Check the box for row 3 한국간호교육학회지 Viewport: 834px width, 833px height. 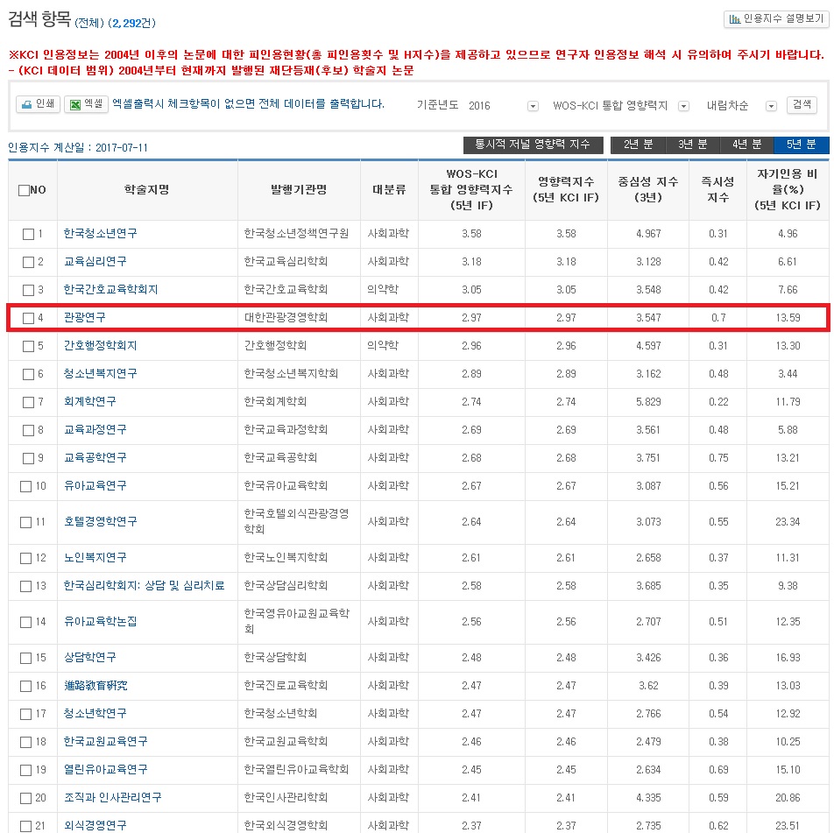28,291
